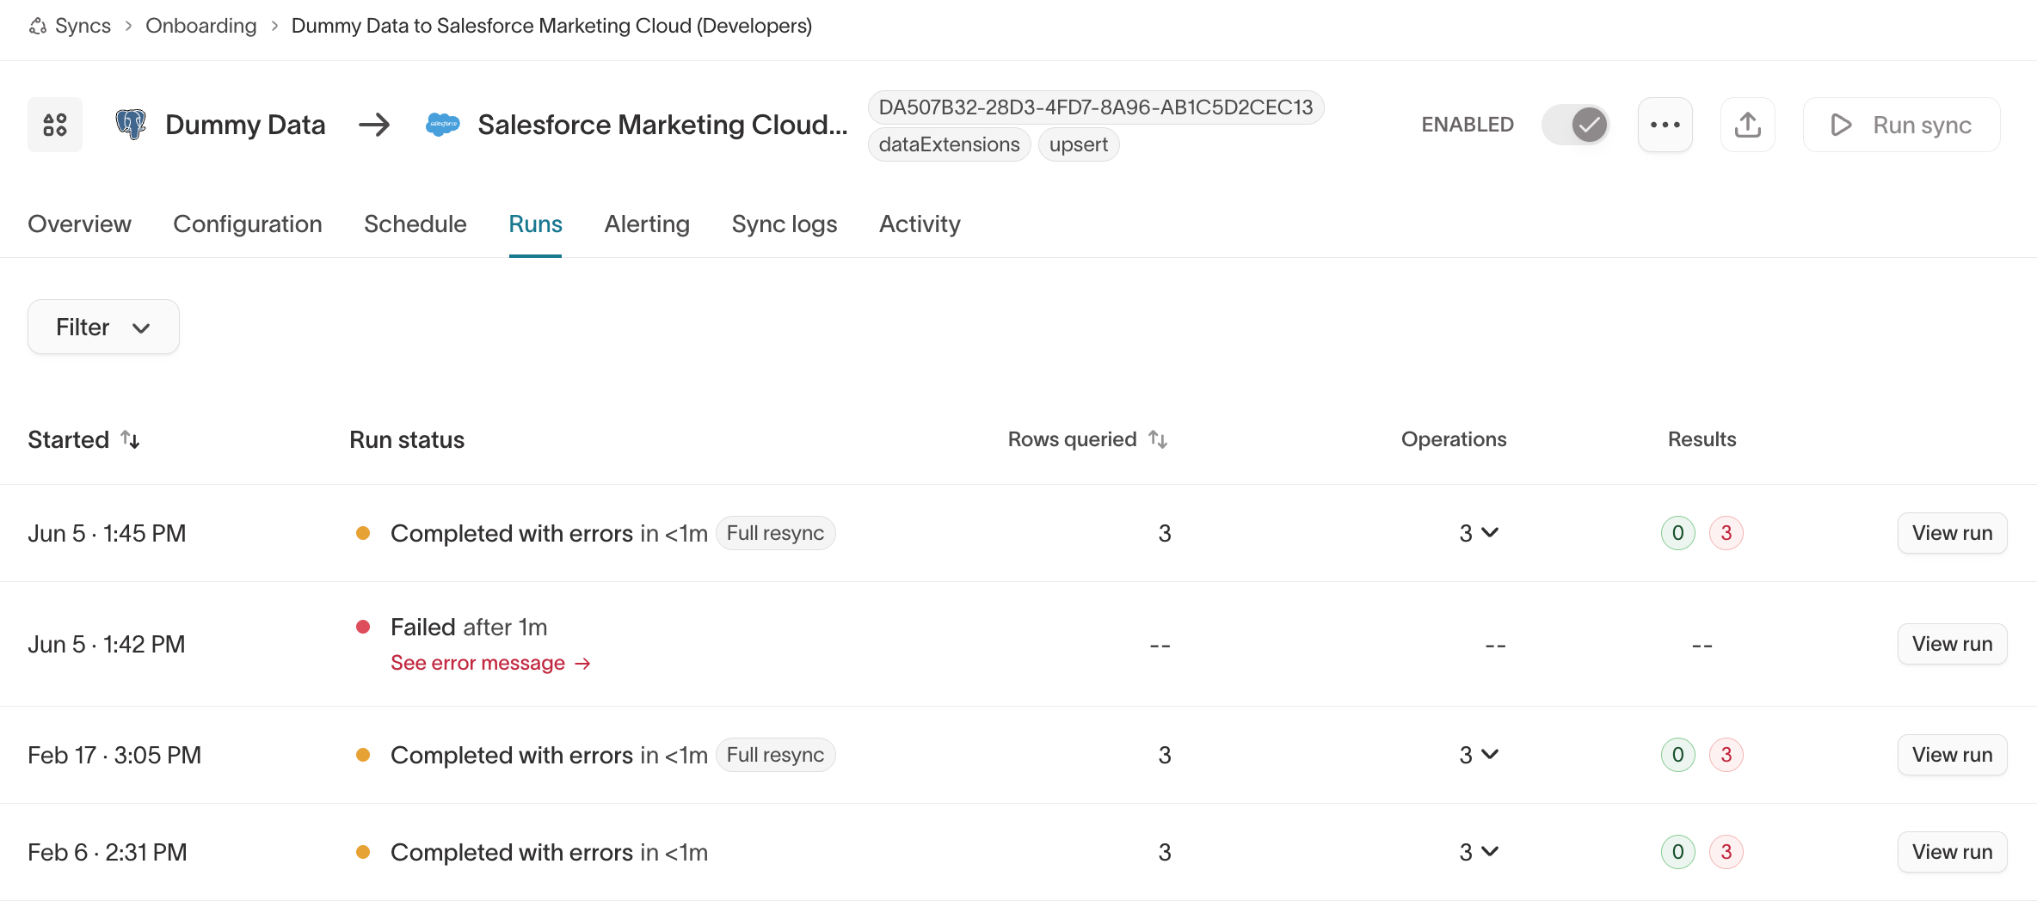This screenshot has width=2037, height=913.
Task: Click the current page breadcrumb title
Action: [551, 26]
